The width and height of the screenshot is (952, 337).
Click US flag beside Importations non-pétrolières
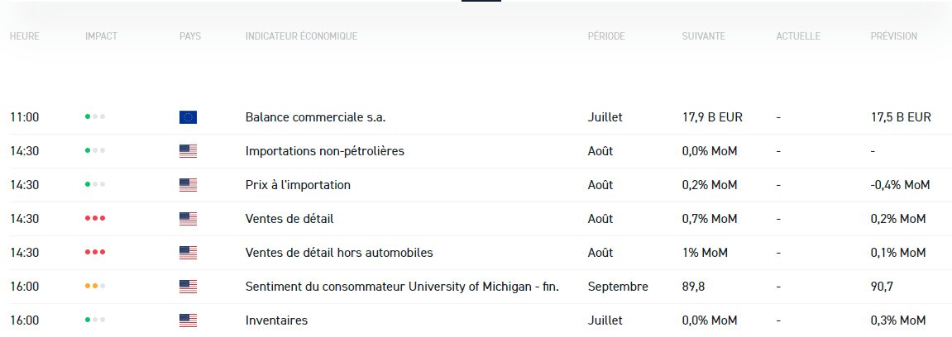188,151
